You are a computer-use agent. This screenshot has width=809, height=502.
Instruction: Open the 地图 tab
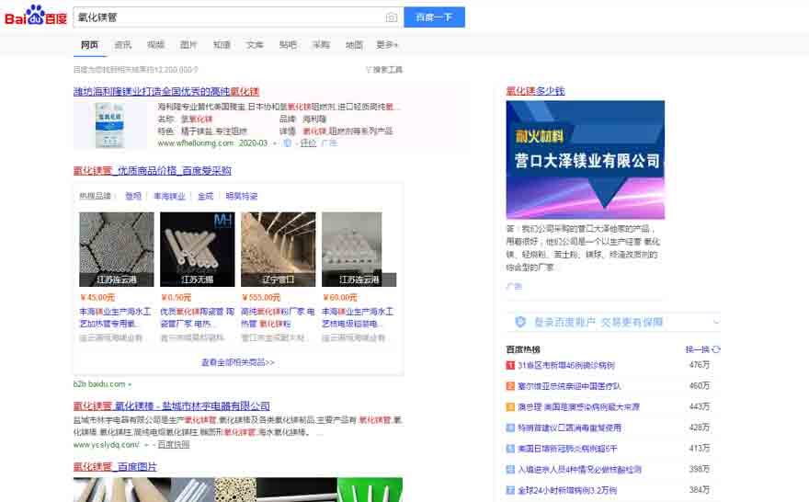click(x=354, y=44)
